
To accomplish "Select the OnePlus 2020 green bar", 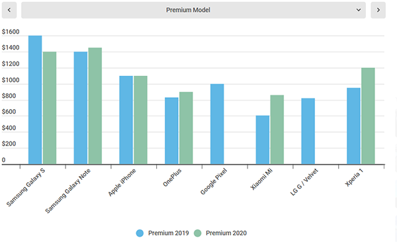I will pyautogui.click(x=186, y=128).
